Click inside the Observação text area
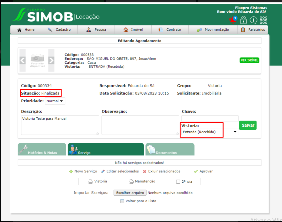Screen dimensions: 282x222 [140, 125]
